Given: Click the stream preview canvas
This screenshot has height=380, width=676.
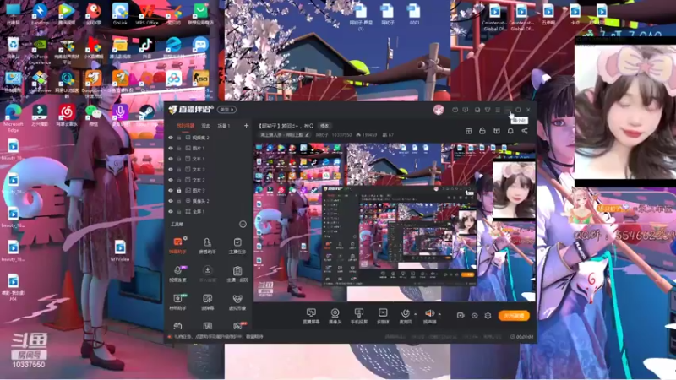Looking at the screenshot, I should [395, 222].
